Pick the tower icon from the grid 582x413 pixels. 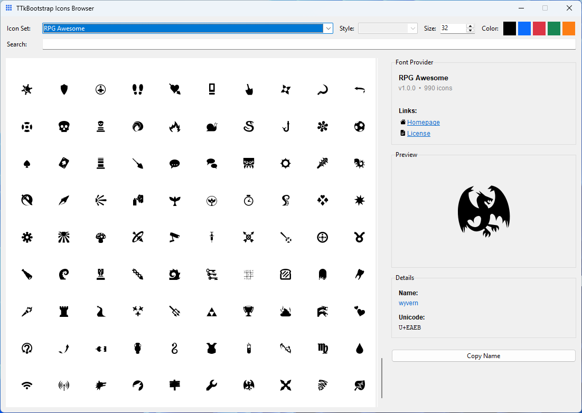[x=64, y=311]
